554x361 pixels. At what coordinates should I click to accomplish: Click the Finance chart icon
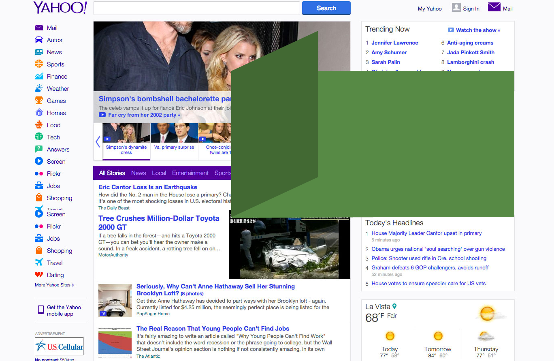[39, 76]
